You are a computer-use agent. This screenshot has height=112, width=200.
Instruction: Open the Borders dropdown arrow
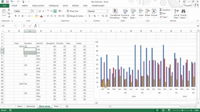[32, 16]
